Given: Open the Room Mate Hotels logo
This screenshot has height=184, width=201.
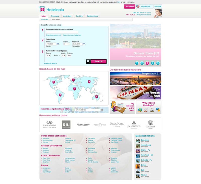Looking at the screenshot, I should tap(117, 124).
